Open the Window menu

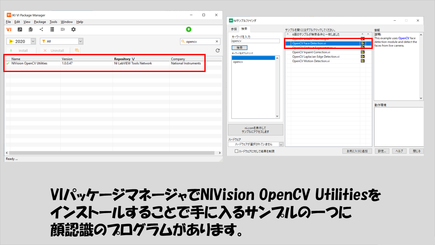(67, 22)
